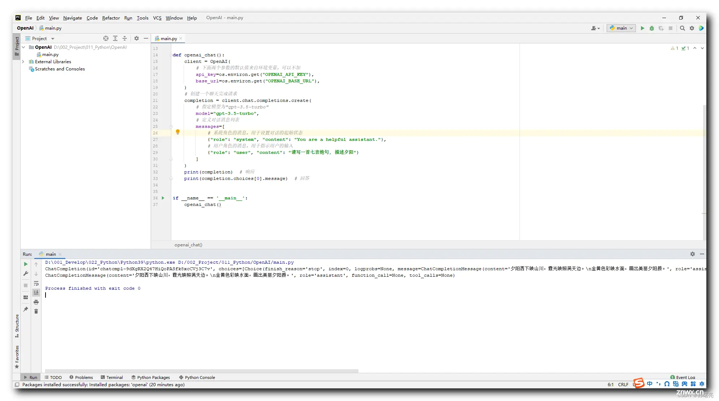Open the main run configuration dropdown
The height and width of the screenshot is (401, 719).
[x=621, y=28]
